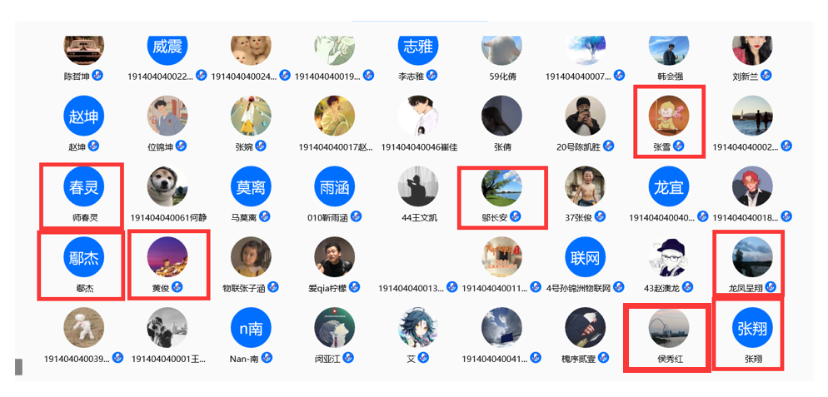This screenshot has height=397, width=828.
Task: Select the 鄢杰 blue avatar
Action: (x=84, y=257)
